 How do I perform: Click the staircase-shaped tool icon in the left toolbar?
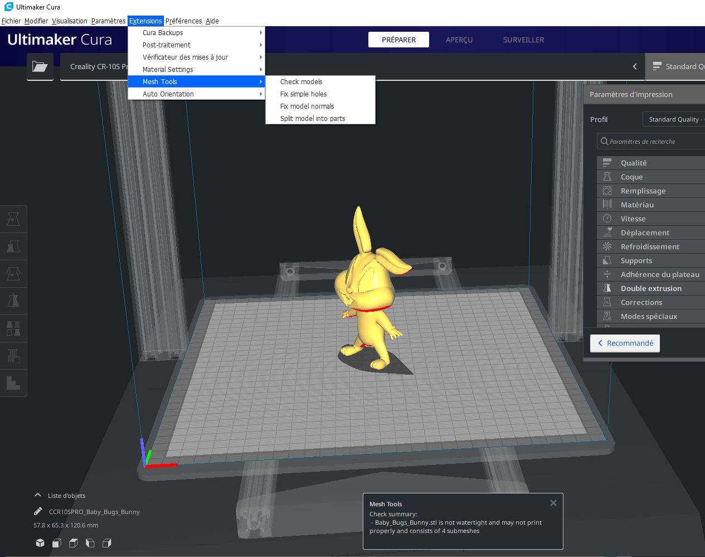(x=13, y=382)
